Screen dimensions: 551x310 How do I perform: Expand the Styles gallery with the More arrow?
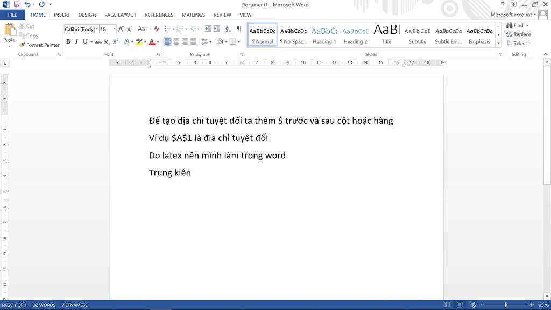498,43
